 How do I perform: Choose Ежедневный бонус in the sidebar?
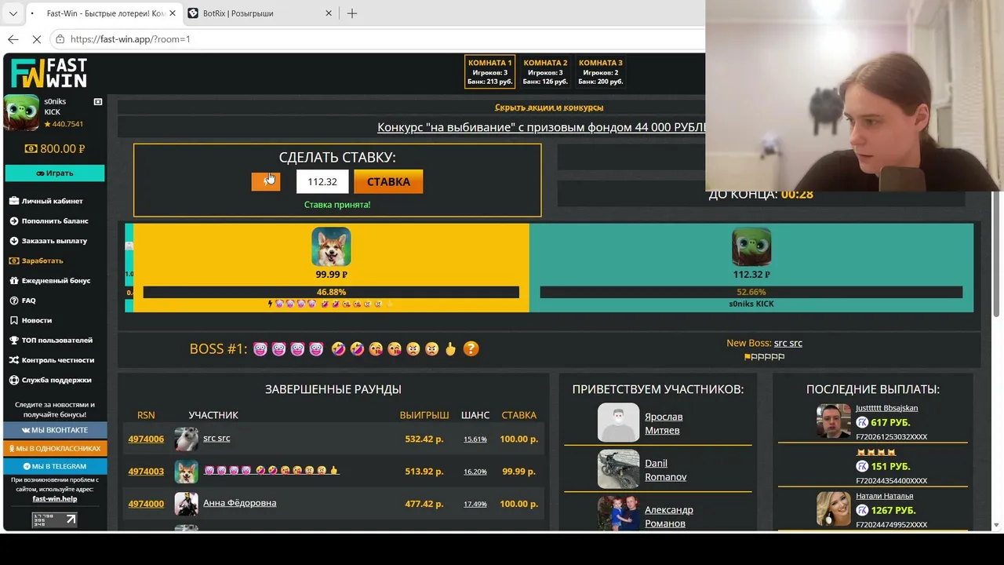56,280
